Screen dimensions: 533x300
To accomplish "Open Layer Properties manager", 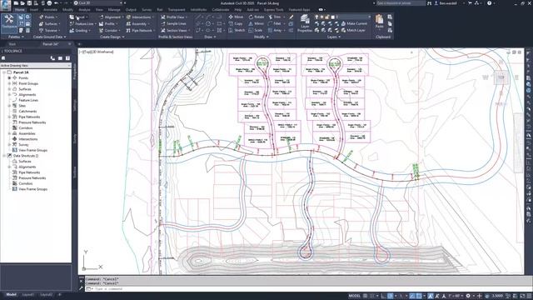I will [x=305, y=23].
